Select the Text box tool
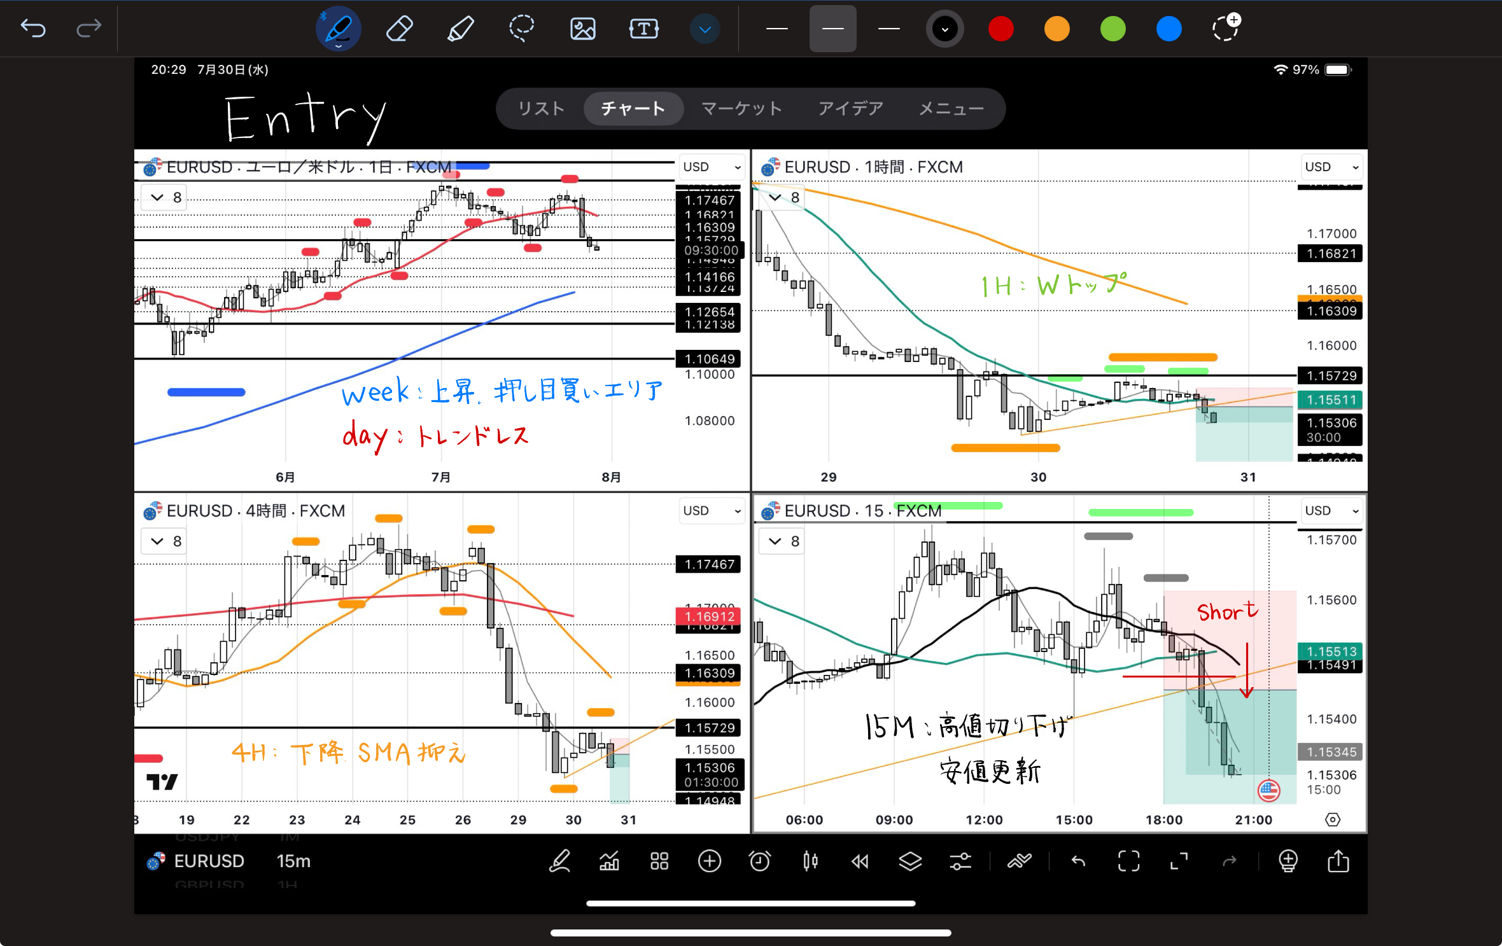The height and width of the screenshot is (946, 1502). 643,29
